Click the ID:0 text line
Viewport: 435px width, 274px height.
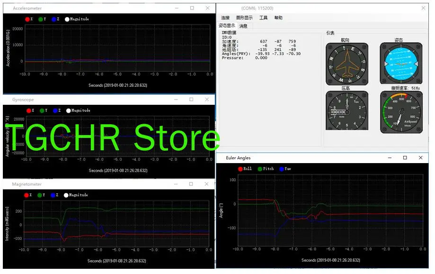point(227,37)
